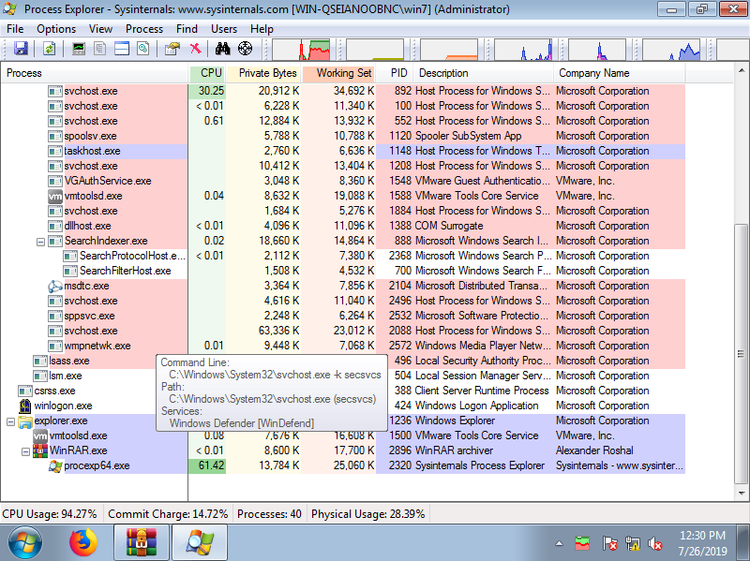The image size is (750, 561).
Task: Collapse the WinRAR.exe tree node
Action: [26, 452]
